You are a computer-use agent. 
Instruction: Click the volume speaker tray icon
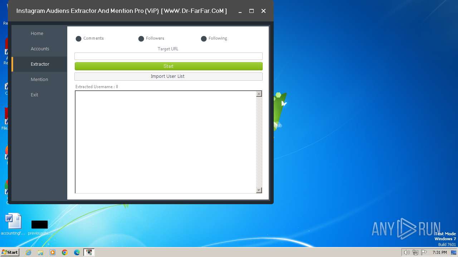pyautogui.click(x=406, y=252)
